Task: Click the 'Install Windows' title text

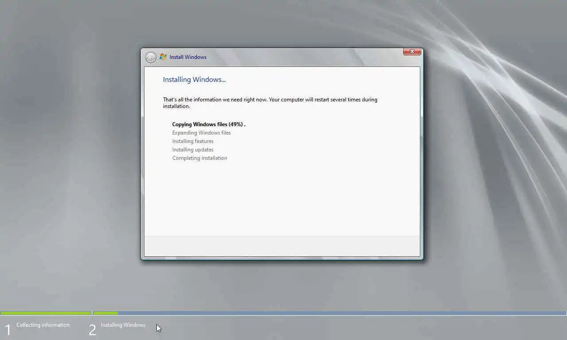Action: tap(188, 57)
